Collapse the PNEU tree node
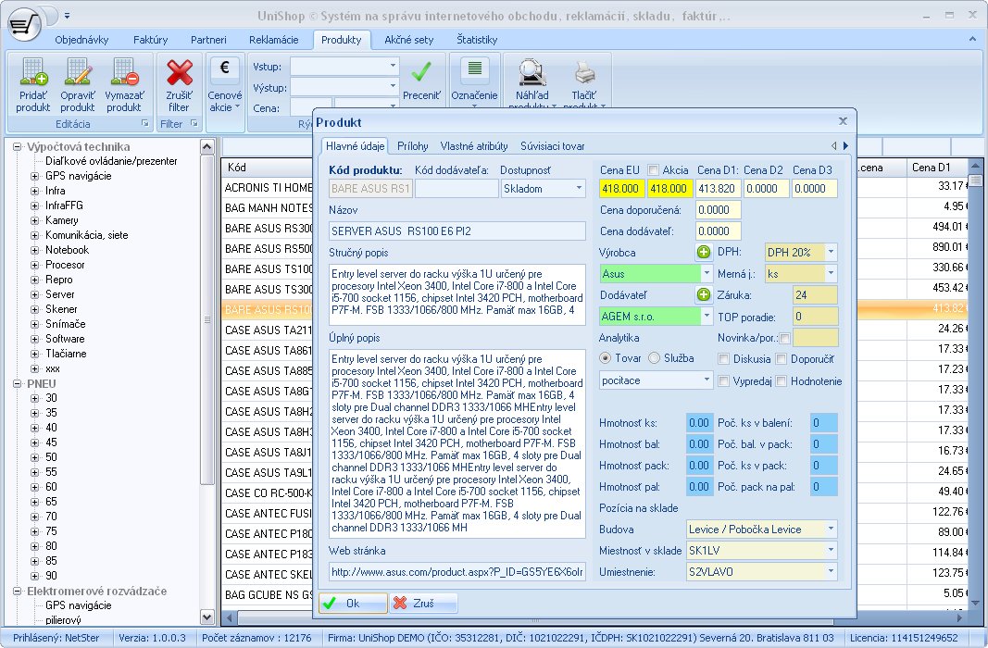This screenshot has width=988, height=648. pos(17,383)
